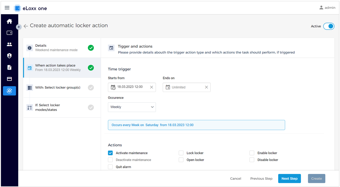Viewport: 340px width, 187px height.
Task: Click the Previous Step button
Action: [261, 178]
